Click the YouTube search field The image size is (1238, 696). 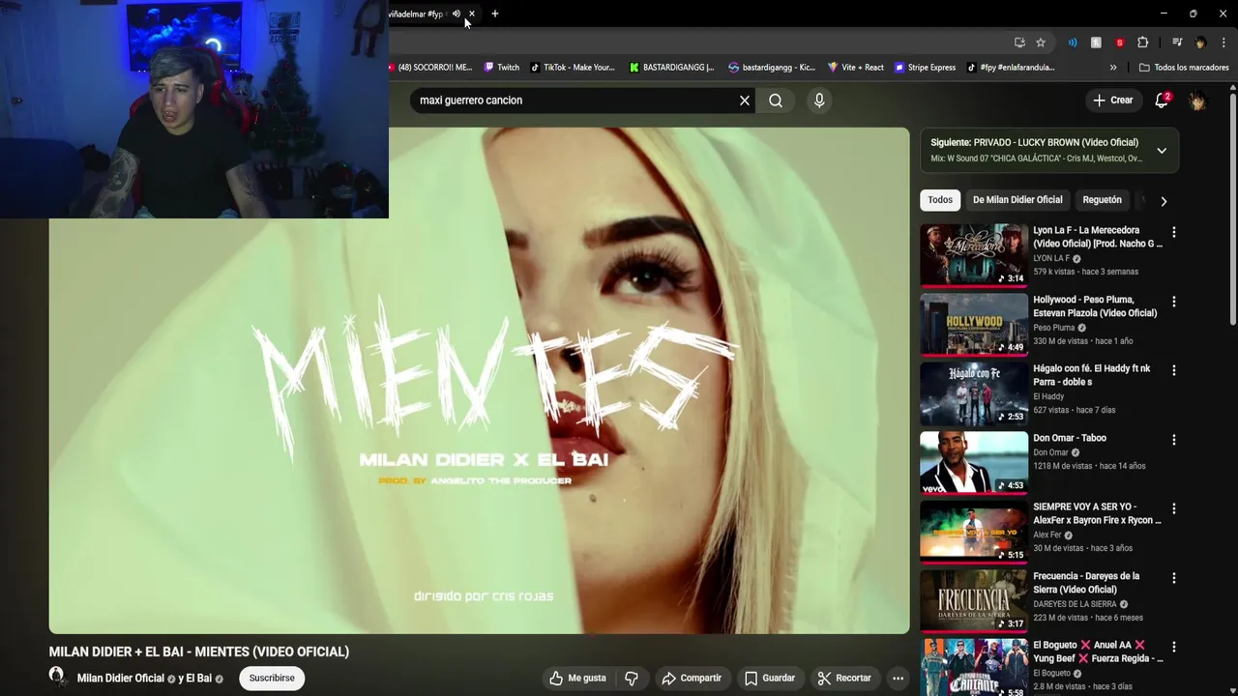click(575, 101)
